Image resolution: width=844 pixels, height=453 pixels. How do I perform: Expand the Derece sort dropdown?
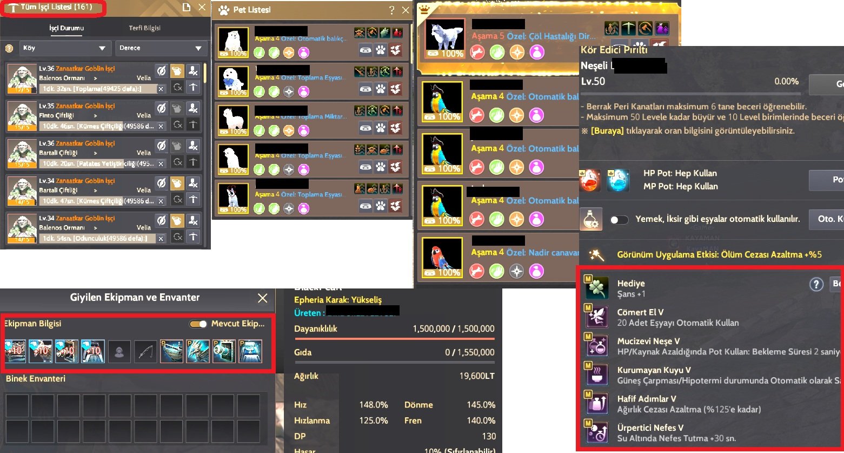pos(161,48)
